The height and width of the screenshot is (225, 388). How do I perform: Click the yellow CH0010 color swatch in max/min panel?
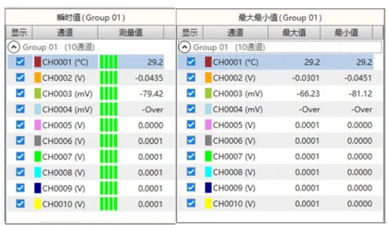pos(208,204)
